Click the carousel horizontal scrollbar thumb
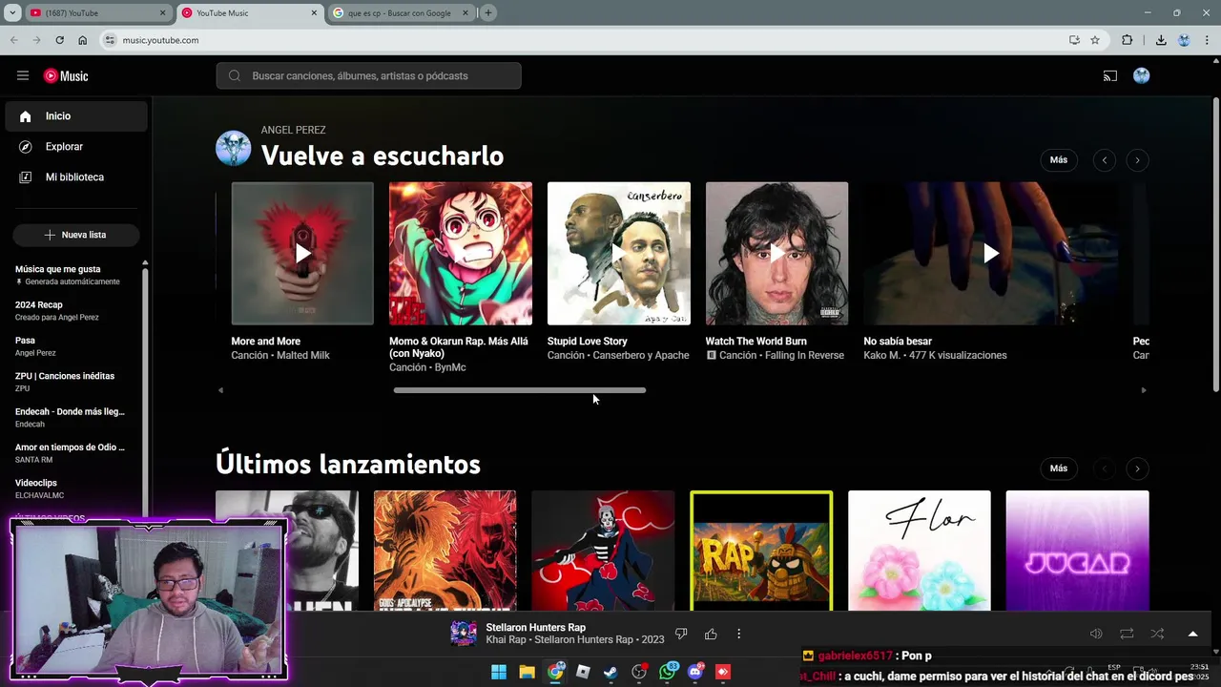1221x687 pixels. (x=520, y=390)
